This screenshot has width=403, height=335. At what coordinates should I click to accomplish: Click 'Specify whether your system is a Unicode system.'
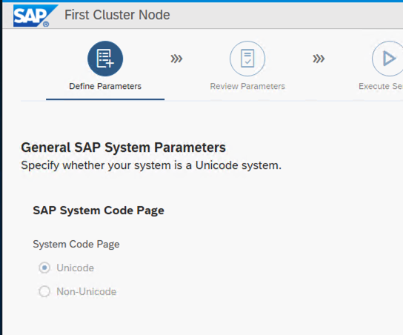coord(151,165)
